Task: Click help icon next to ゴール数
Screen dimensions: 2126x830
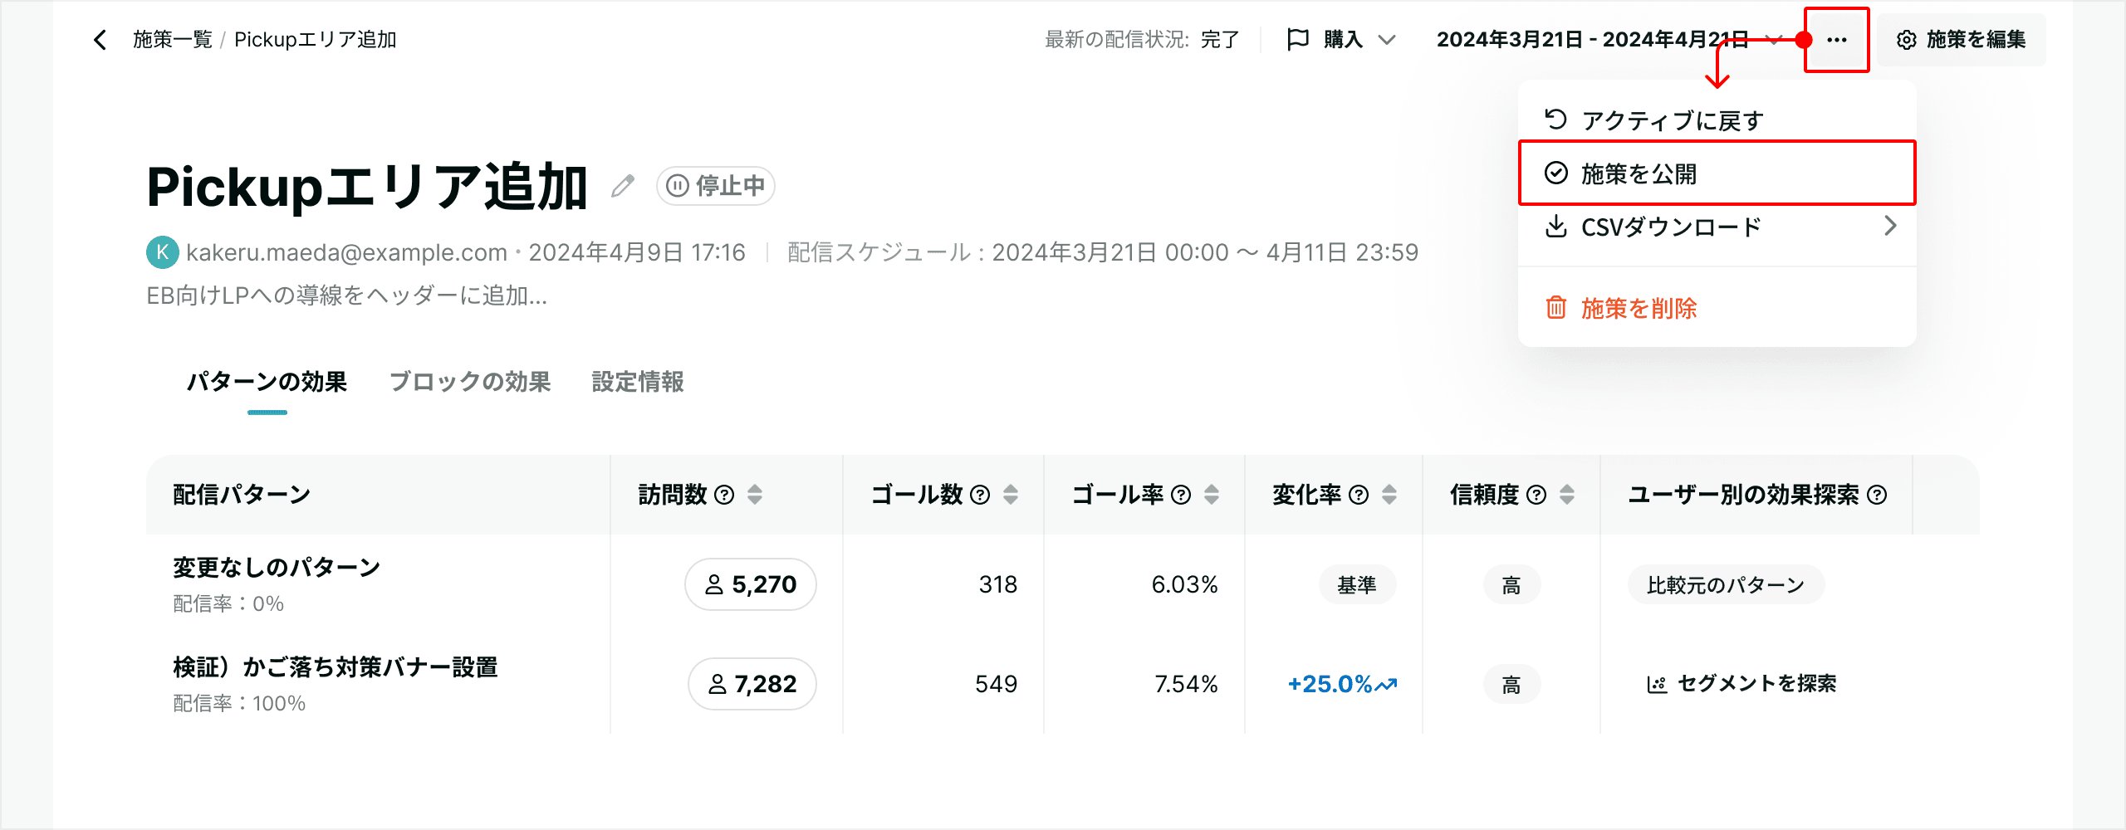Action: pyautogui.click(x=980, y=495)
